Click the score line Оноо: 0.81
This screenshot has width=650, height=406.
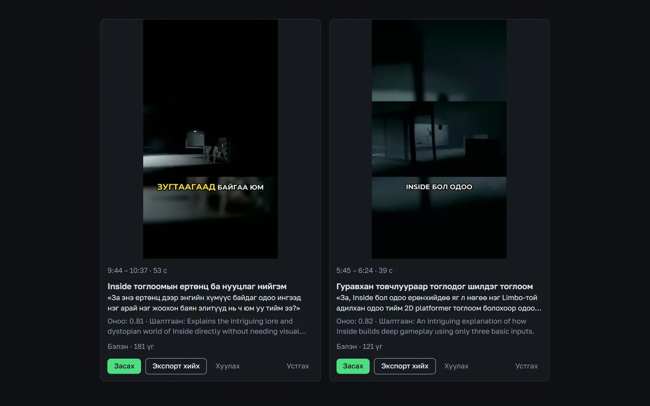click(x=207, y=326)
